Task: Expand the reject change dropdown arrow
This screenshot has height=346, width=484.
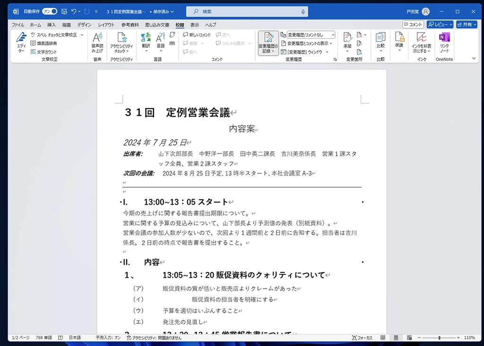Action: (x=365, y=35)
